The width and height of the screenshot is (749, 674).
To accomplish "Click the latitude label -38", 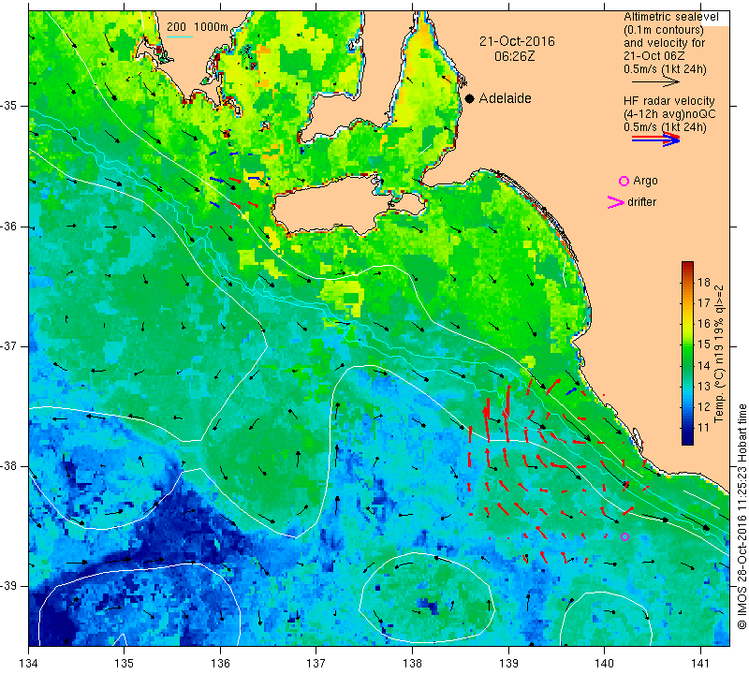I will point(9,465).
